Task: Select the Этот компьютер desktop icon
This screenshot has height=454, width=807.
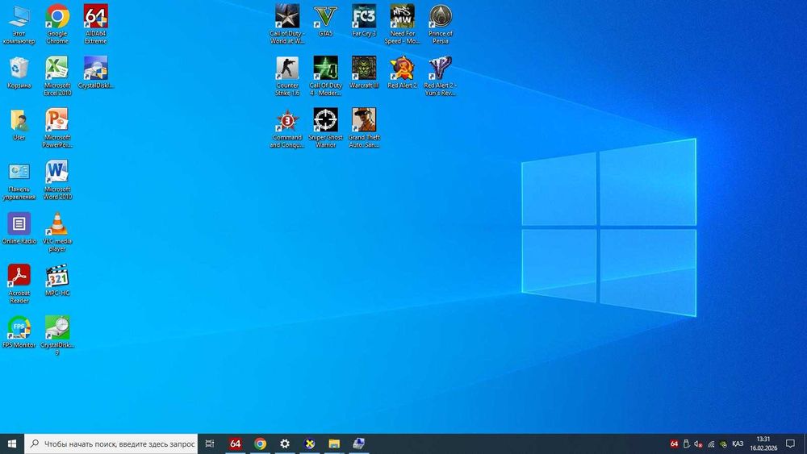Action: pyautogui.click(x=19, y=25)
